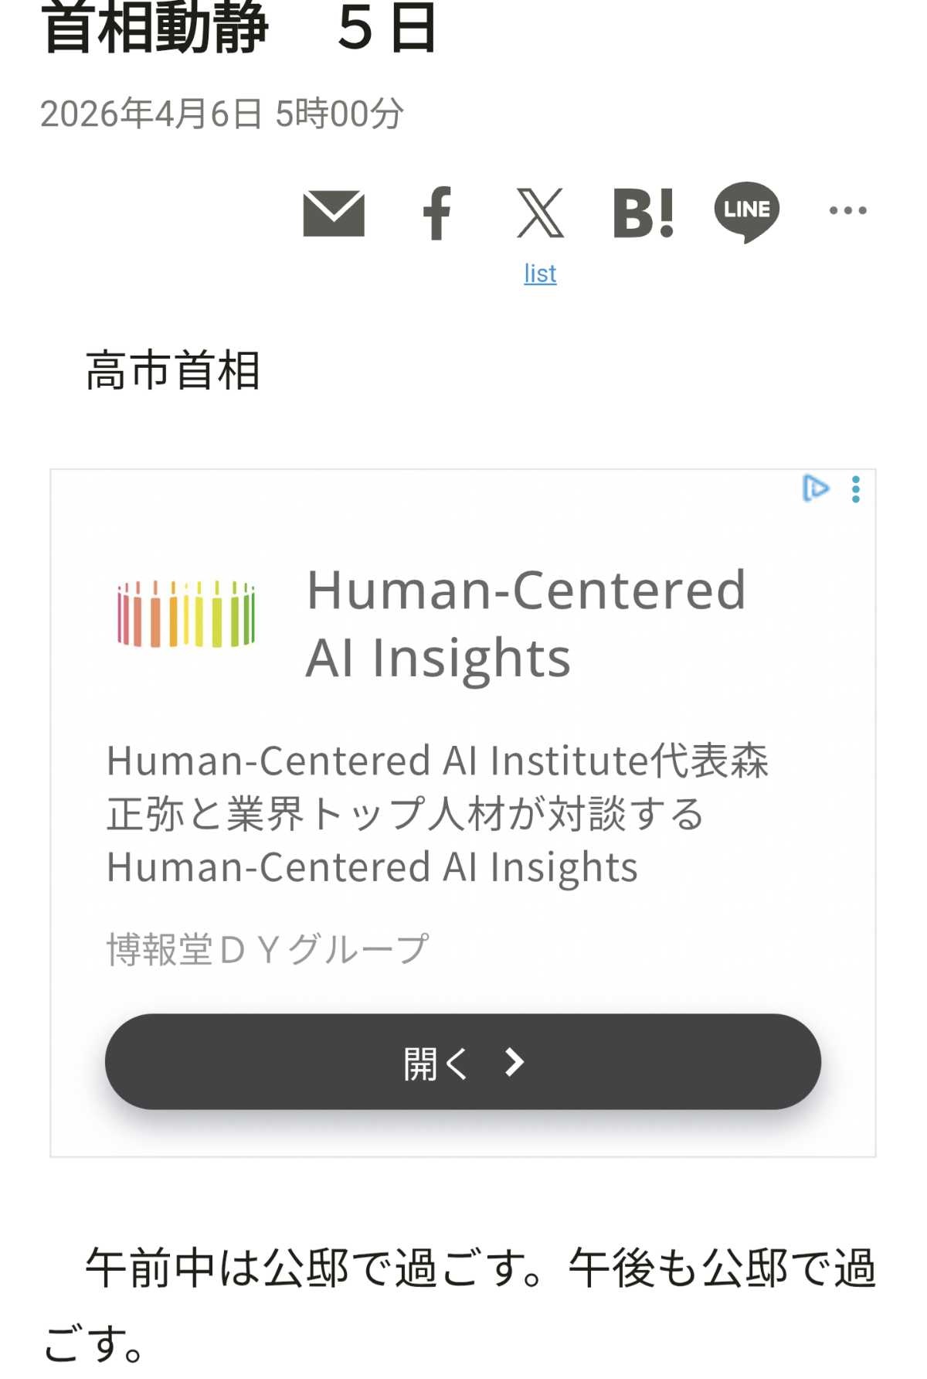Screen dimensions: 927x1379
Task: Click the blue AdChoices triangle icon
Action: pos(816,489)
